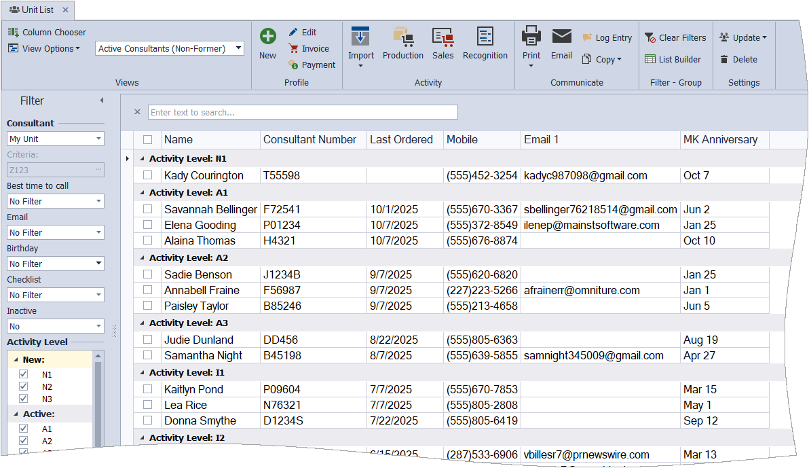Toggle the select-all header checkbox
The width and height of the screenshot is (809, 468).
pos(148,140)
